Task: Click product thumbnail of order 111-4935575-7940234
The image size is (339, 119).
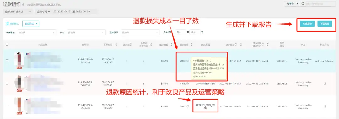Action: (x=19, y=105)
